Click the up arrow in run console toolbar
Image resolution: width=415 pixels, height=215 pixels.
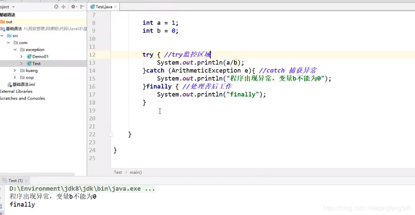pos(1,189)
